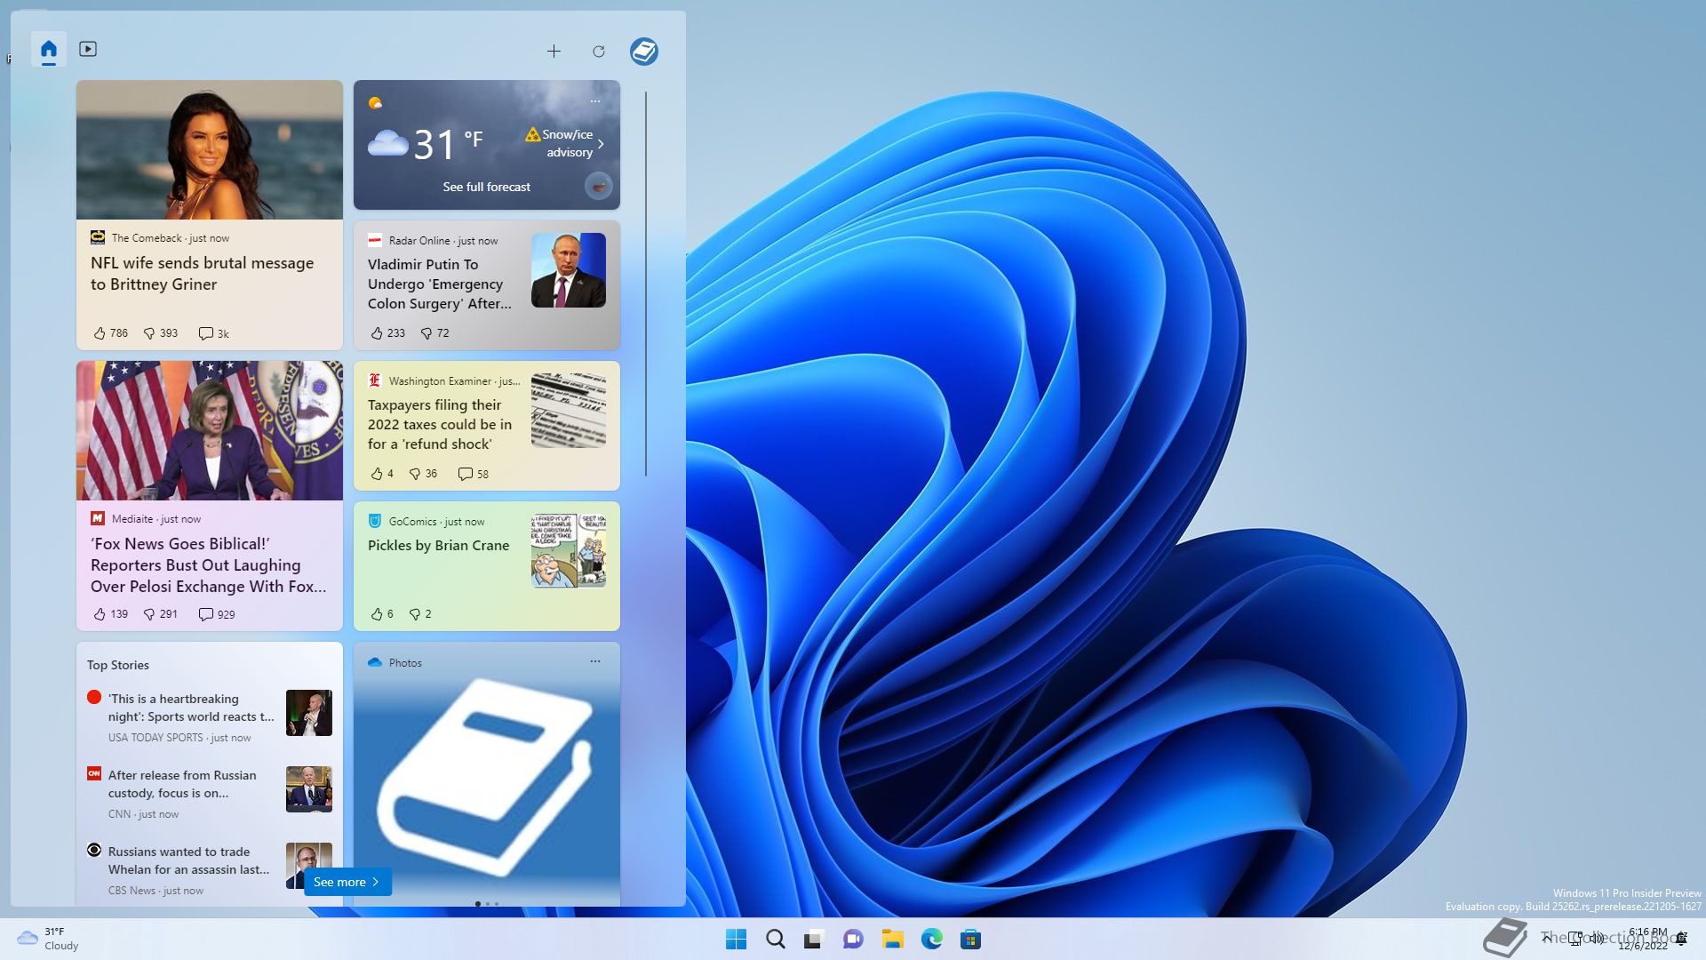Screen dimensions: 1706x960
Task: Open comments on Fox News Pelosi story
Action: point(216,614)
